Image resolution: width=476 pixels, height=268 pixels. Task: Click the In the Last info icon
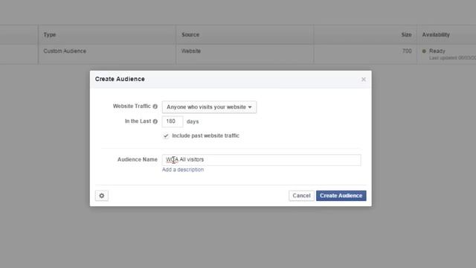click(155, 121)
